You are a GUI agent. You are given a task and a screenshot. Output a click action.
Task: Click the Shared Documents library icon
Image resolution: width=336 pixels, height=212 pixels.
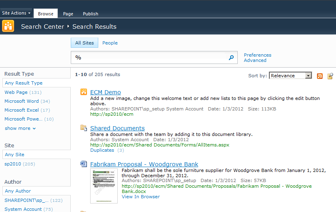coord(84,128)
